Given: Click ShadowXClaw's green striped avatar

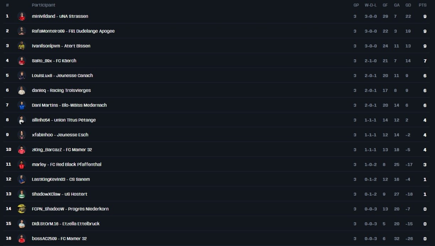Looking at the screenshot, I should 22,194.
